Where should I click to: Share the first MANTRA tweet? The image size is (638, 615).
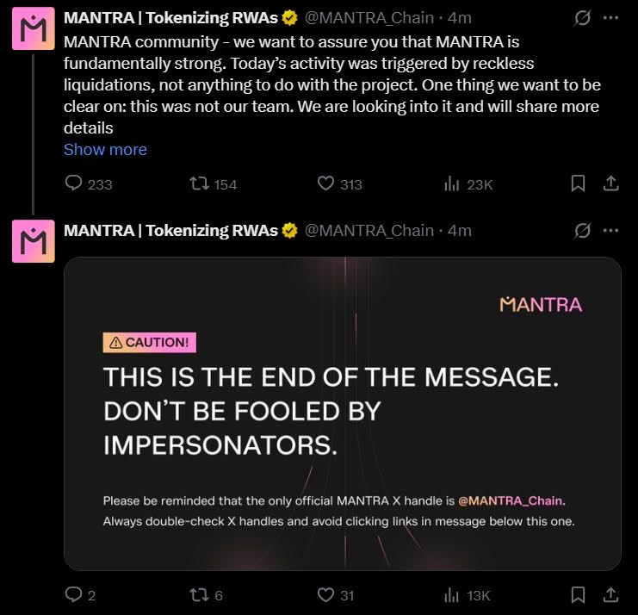click(610, 183)
